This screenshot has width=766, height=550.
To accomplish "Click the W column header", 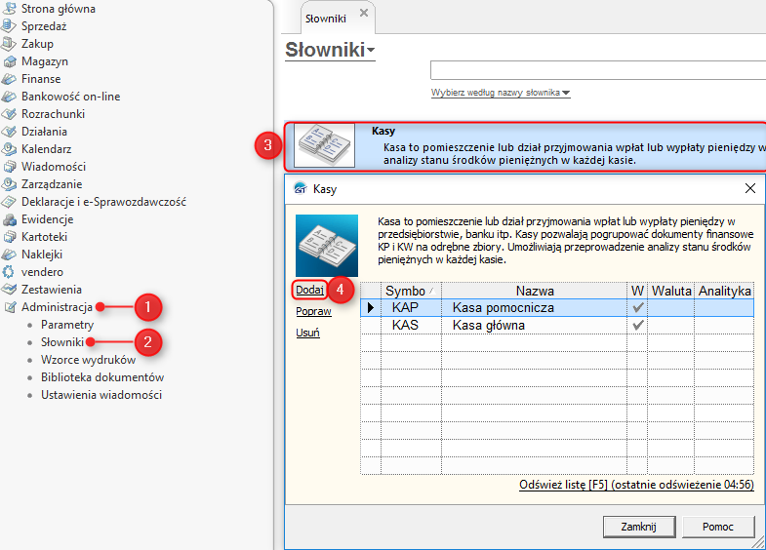I will (x=637, y=291).
